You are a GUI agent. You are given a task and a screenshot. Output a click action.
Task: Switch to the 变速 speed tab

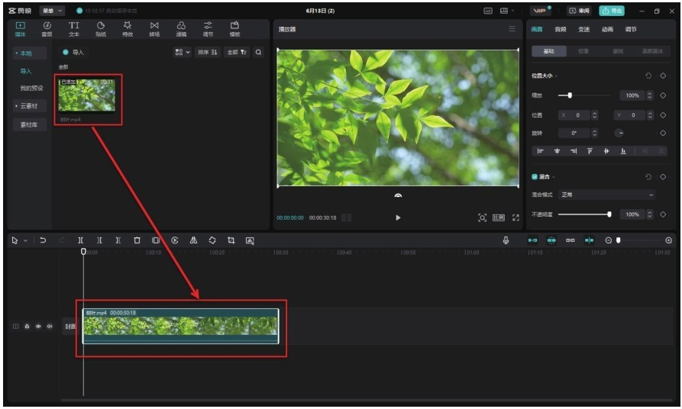pos(583,29)
